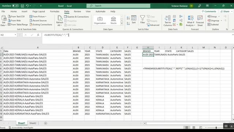The height and width of the screenshot is (132, 234).
Task: Click cell containing AUDI-2022-KARANATAKA-AutoParts-SALES
Action: tap(38, 114)
